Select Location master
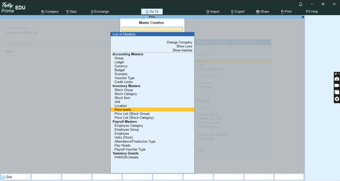 pos(121,106)
